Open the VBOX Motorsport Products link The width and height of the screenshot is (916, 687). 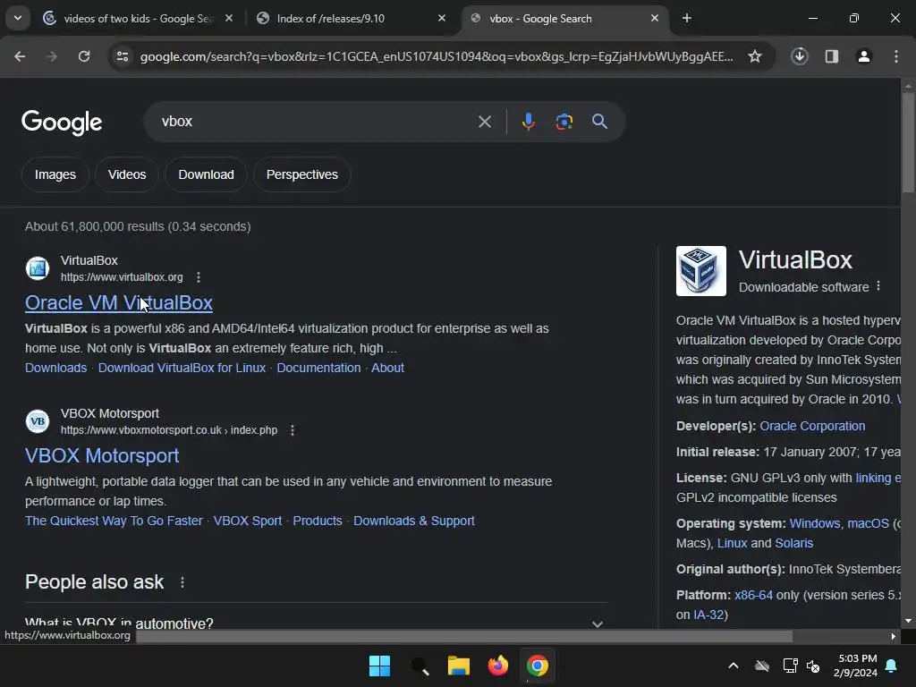coord(318,522)
